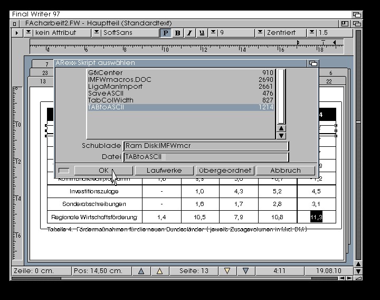Image resolution: width=380 pixels, height=300 pixels.
Task: Toggle bold formatting button
Action: [177, 33]
